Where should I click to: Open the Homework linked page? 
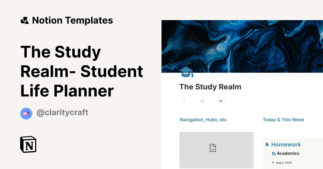point(286,144)
